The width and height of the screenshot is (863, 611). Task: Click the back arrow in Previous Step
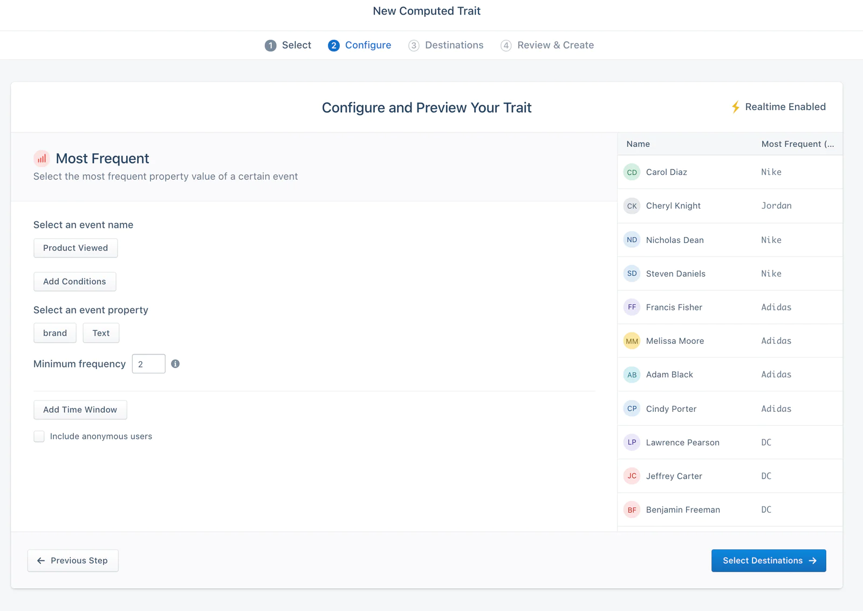(x=40, y=560)
